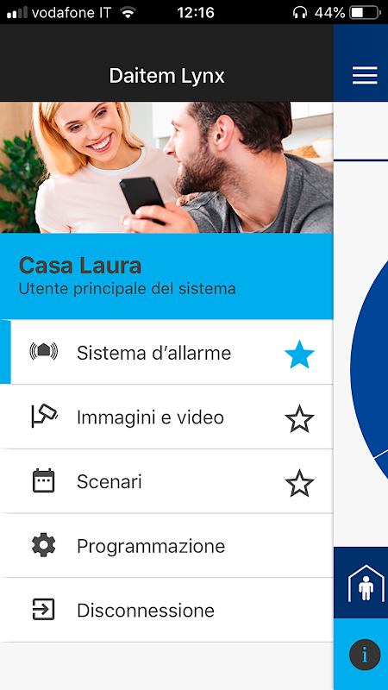Click the logout arrow icon beside Disconnessione
This screenshot has height=690, width=388.
(44, 610)
